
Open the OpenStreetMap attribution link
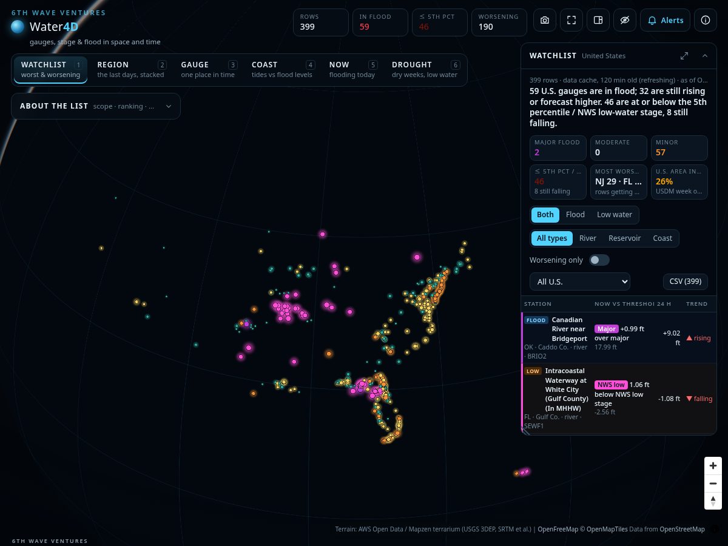[x=682, y=529]
